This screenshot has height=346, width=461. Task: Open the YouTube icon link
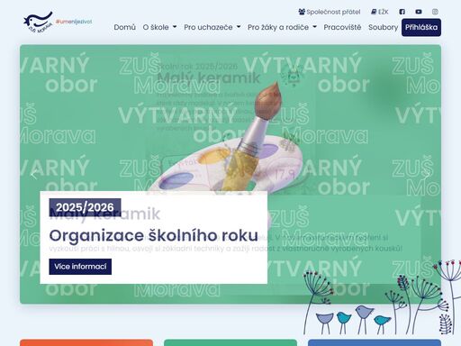[x=419, y=12]
